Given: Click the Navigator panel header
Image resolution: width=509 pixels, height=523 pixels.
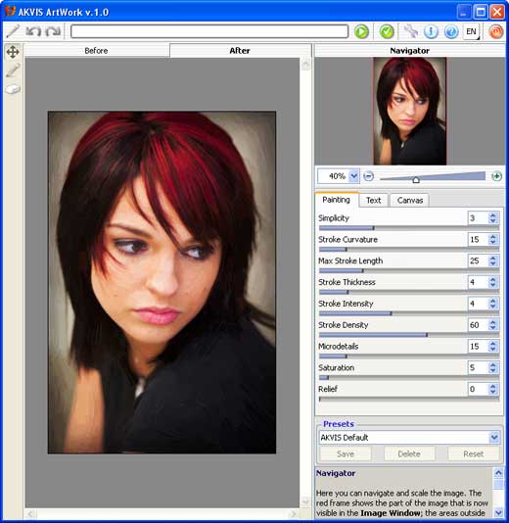Looking at the screenshot, I should point(410,51).
